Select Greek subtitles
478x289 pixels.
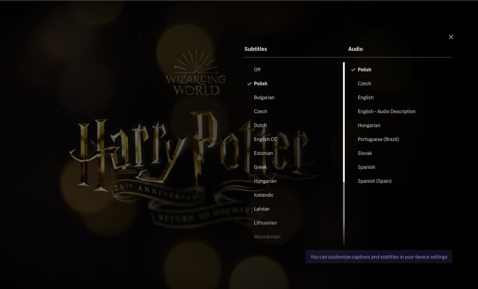tap(260, 167)
